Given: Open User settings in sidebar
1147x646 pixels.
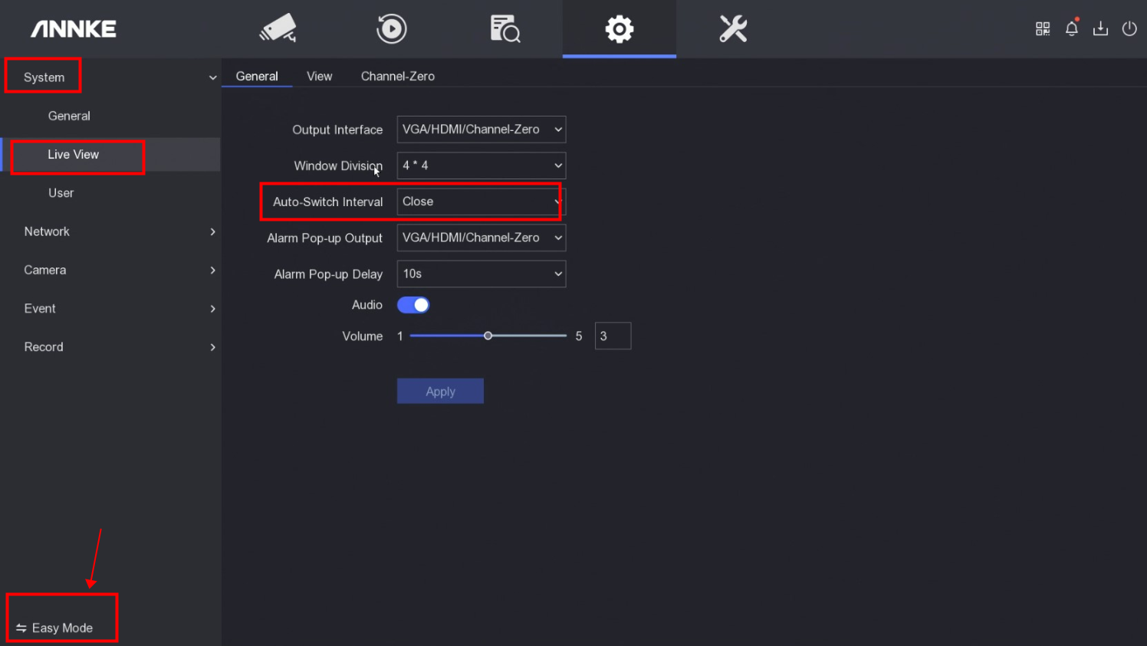Looking at the screenshot, I should click(61, 192).
